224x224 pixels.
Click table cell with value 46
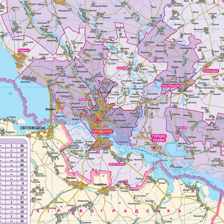[22, 216]
